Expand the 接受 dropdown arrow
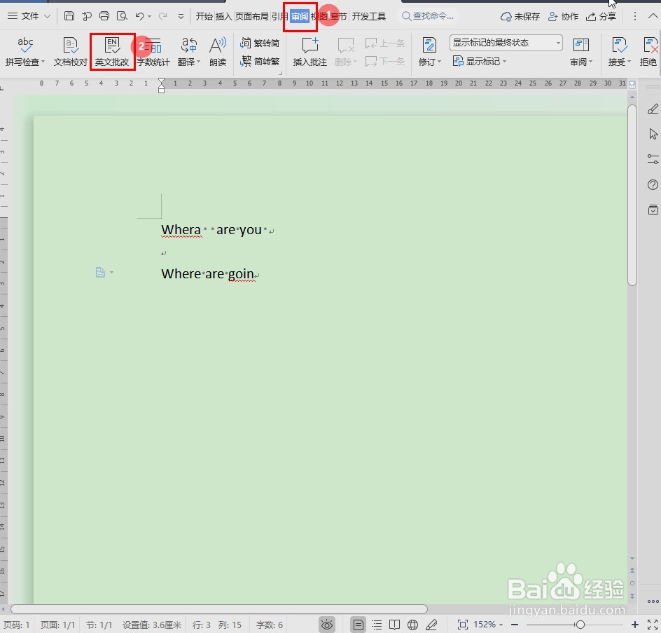Viewport: 661px width, 633px height. 629,62
